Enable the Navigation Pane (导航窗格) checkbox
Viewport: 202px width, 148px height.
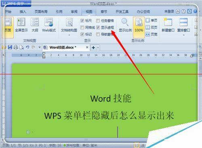coord(98,34)
